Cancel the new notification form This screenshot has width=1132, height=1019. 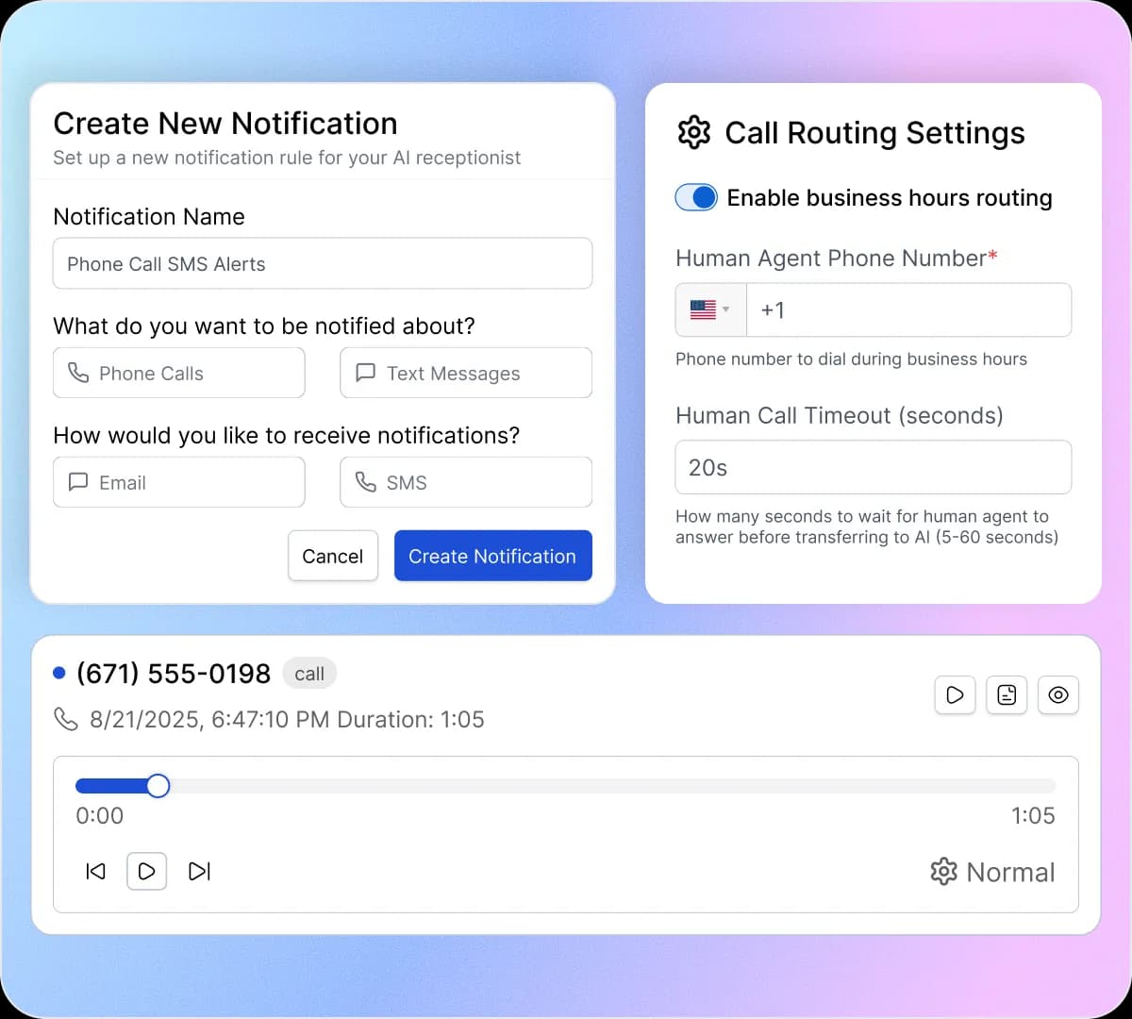point(333,556)
